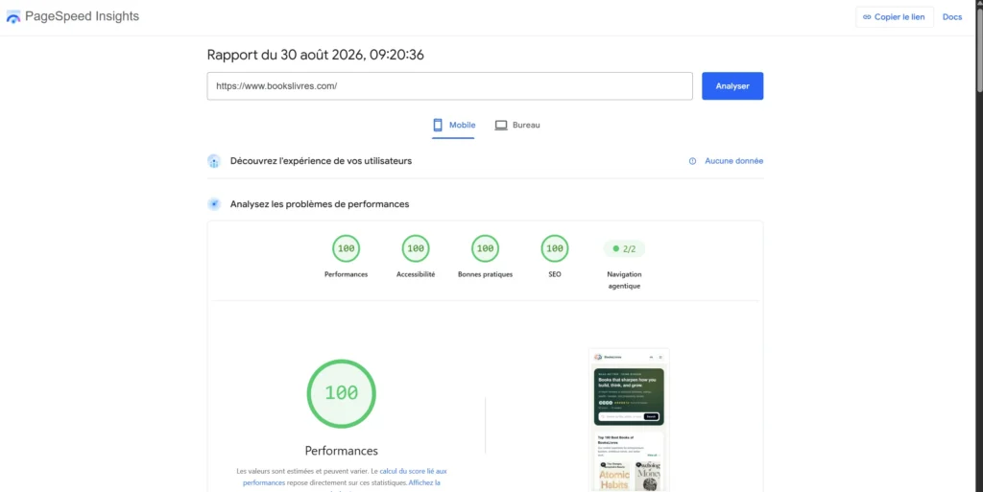
Task: Click the Accessibilité label
Action: click(x=416, y=274)
